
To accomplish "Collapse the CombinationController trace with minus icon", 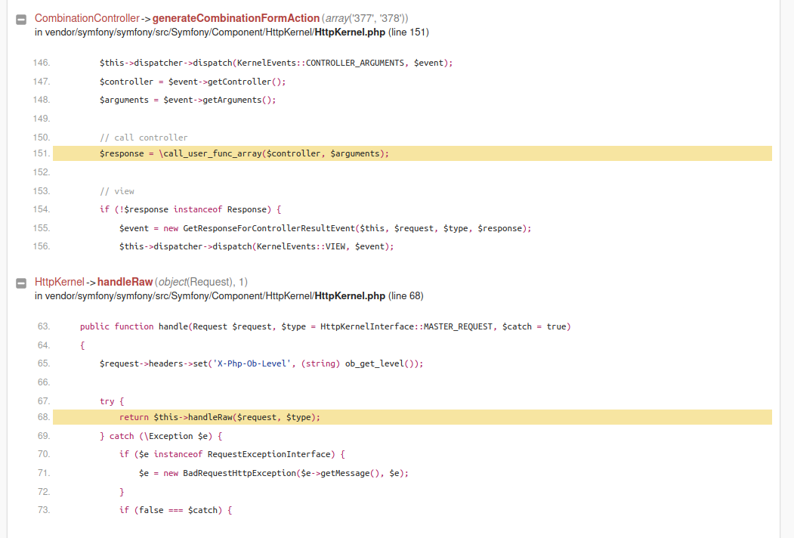I will [x=21, y=20].
